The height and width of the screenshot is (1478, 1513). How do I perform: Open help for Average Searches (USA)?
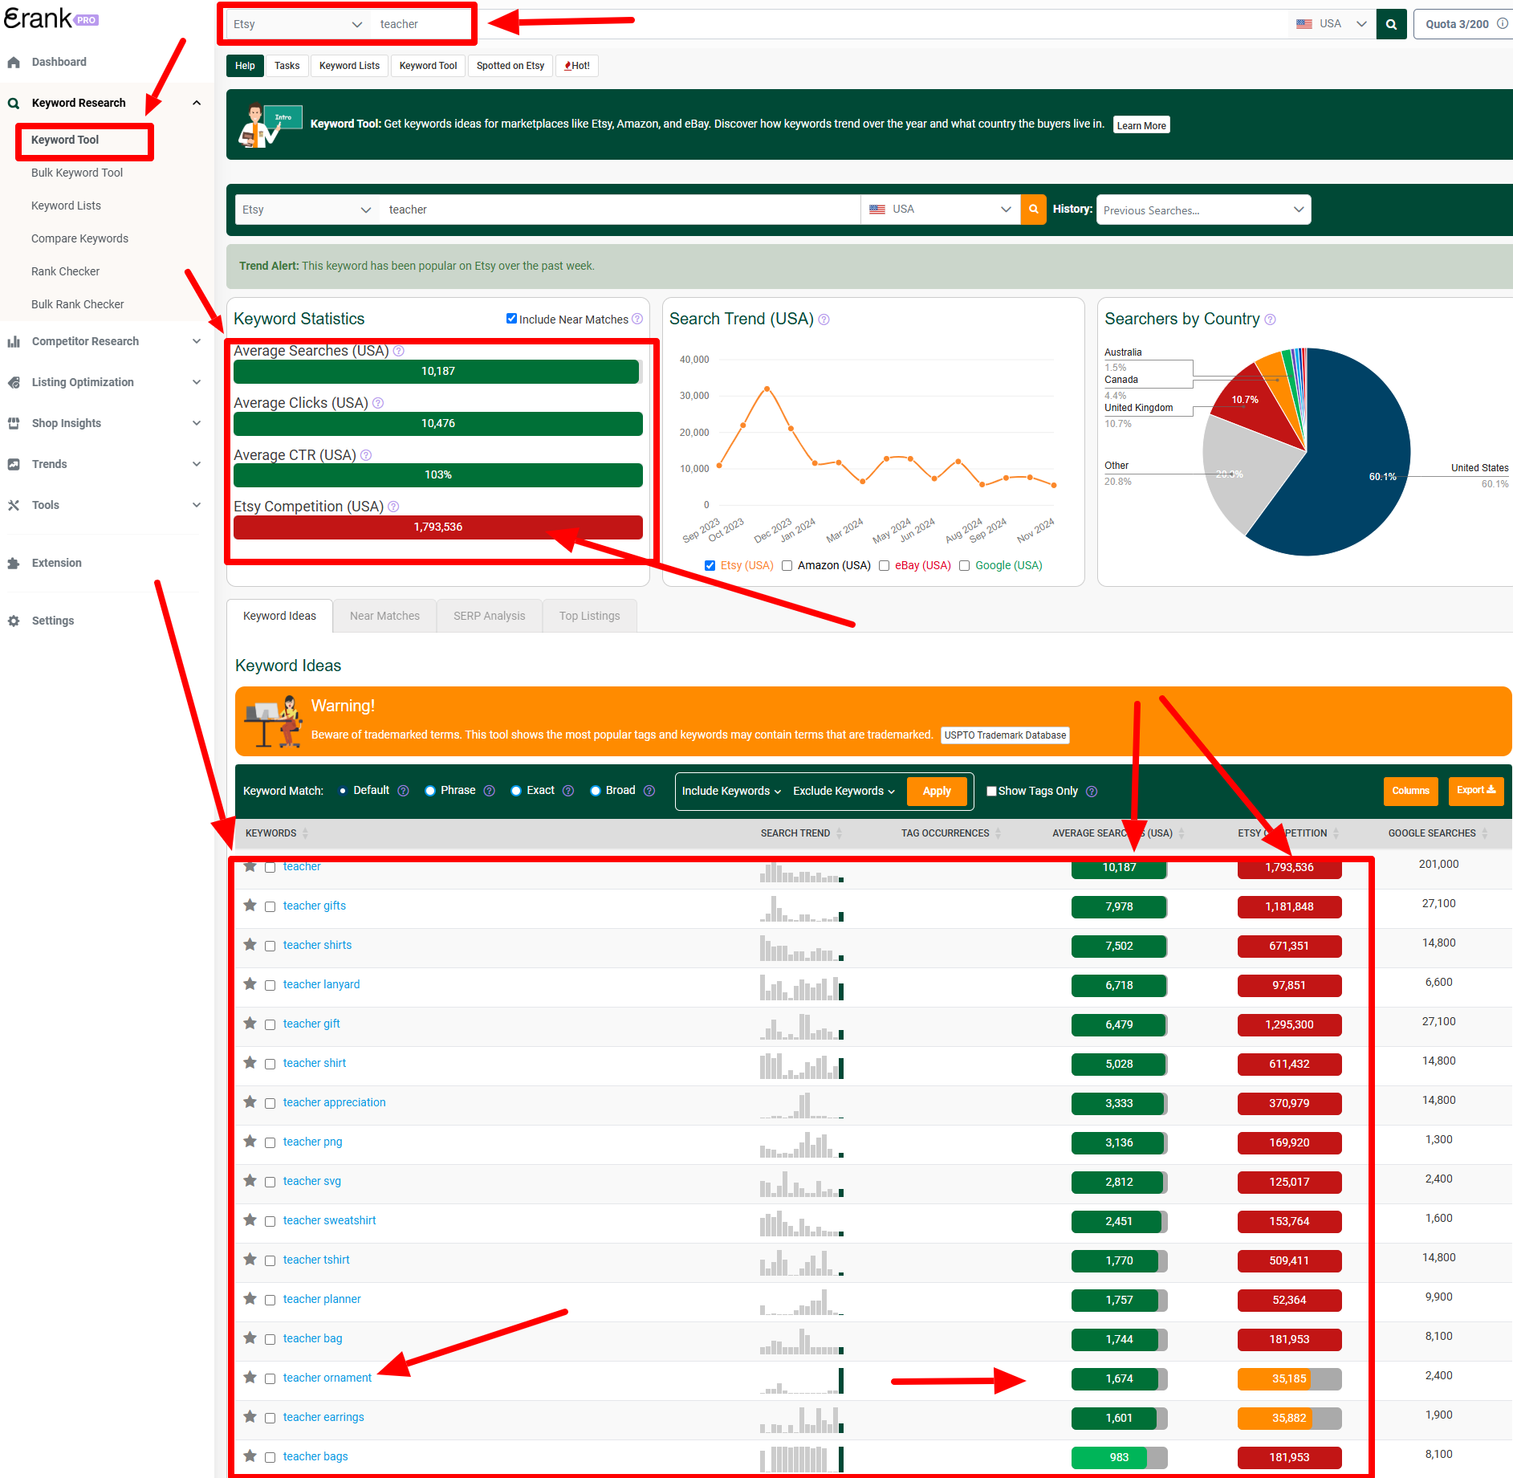point(399,351)
